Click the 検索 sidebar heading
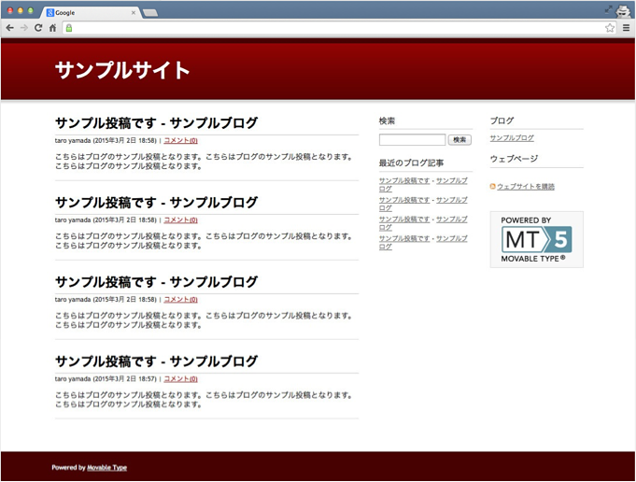The width and height of the screenshot is (636, 482). 387,120
